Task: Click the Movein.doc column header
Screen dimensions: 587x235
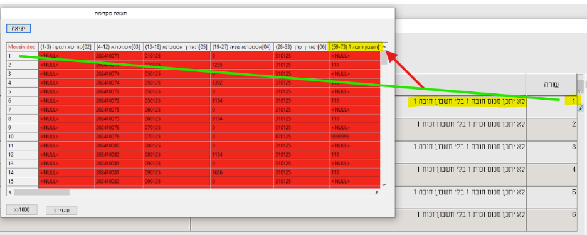Action: 22,47
